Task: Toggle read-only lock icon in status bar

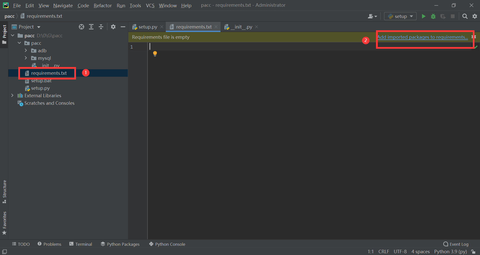Action: [x=473, y=251]
